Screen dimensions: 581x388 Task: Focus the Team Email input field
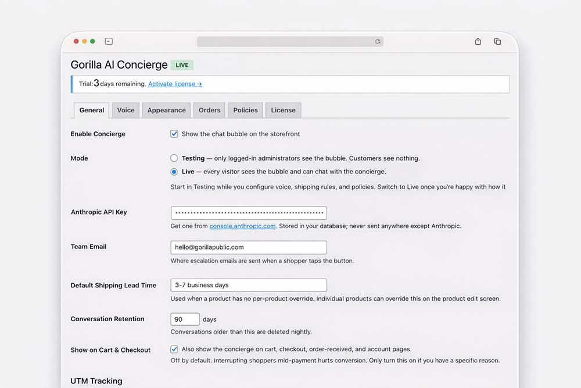point(249,247)
